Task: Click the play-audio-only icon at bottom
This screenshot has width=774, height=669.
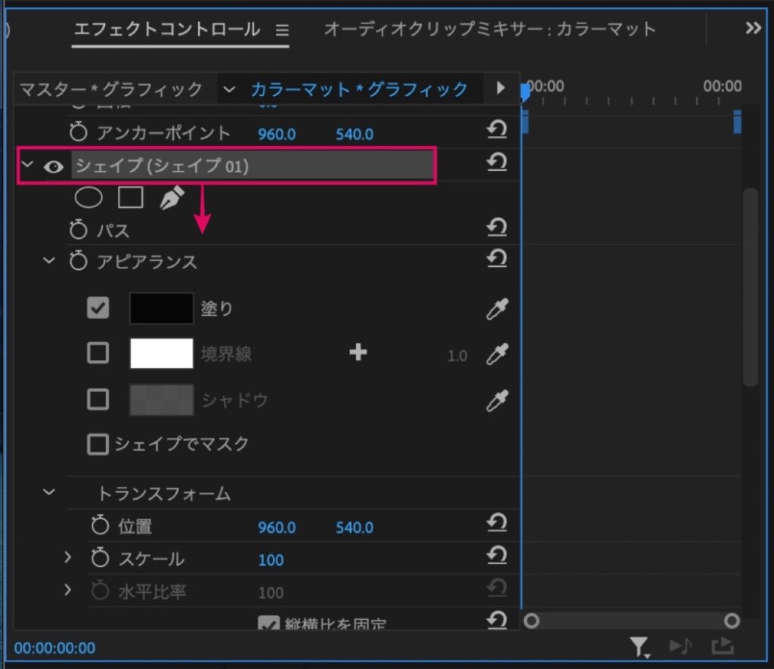Action: click(681, 646)
